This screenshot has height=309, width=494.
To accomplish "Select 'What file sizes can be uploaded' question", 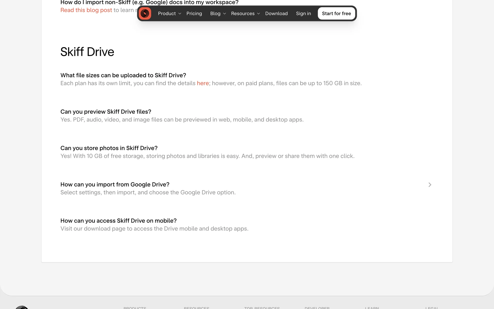I will tap(123, 75).
